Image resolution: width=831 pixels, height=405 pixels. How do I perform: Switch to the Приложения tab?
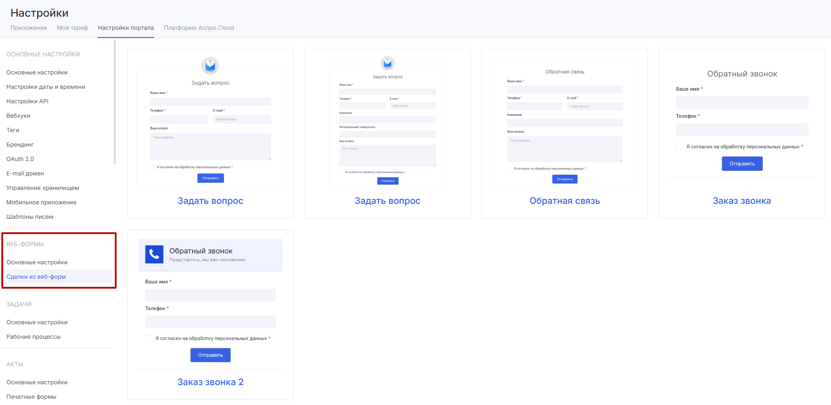28,28
